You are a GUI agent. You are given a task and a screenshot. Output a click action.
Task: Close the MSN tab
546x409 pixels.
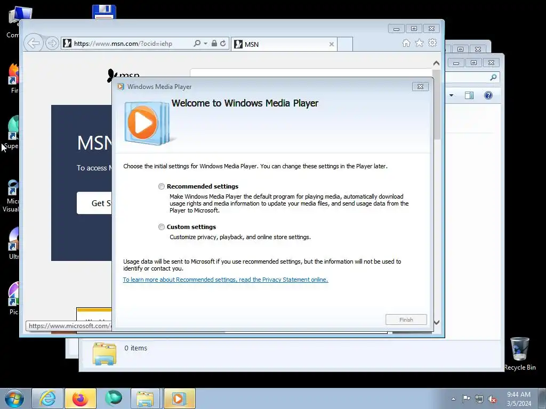coord(332,44)
